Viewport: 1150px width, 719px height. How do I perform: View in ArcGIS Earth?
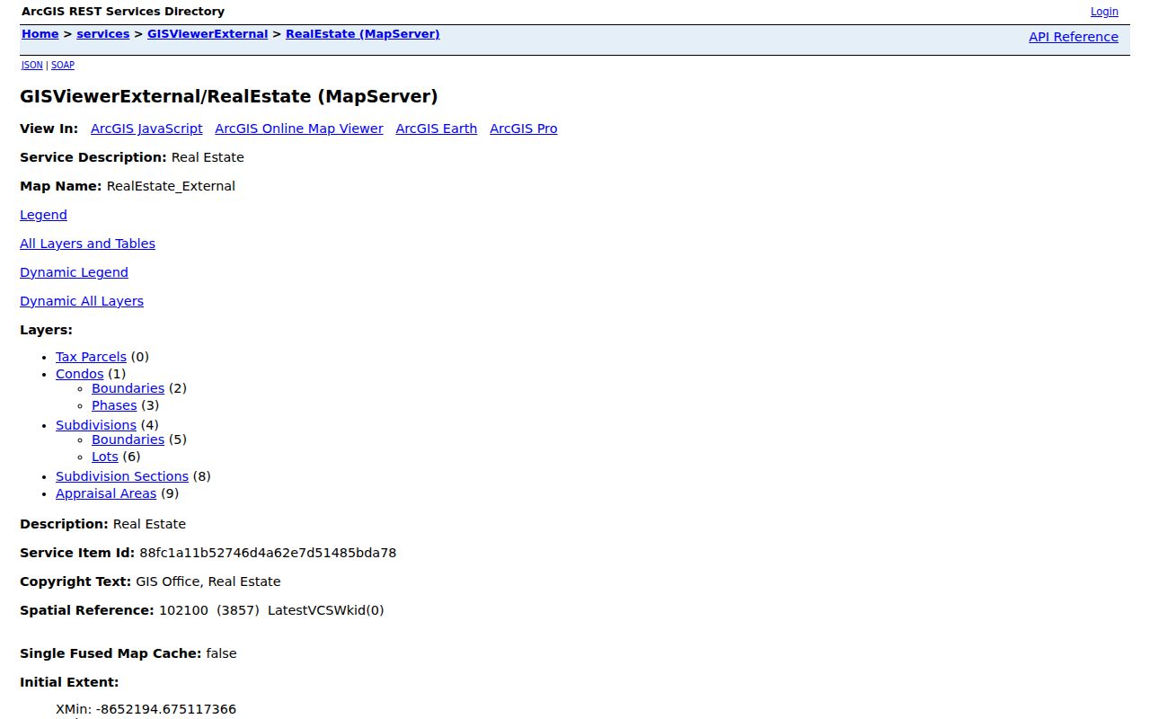pyautogui.click(x=437, y=129)
